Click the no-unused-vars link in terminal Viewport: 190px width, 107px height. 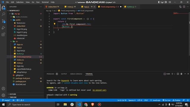(x=99, y=90)
